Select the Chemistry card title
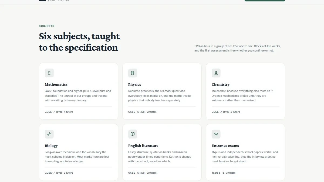The height and width of the screenshot is (182, 324). (221, 84)
